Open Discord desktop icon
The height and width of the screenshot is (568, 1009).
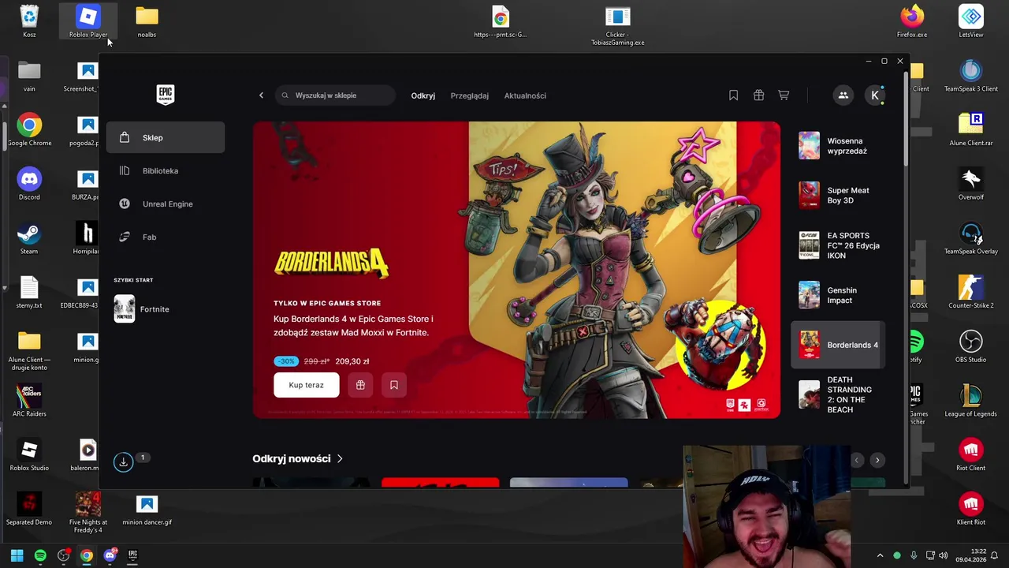(x=29, y=184)
